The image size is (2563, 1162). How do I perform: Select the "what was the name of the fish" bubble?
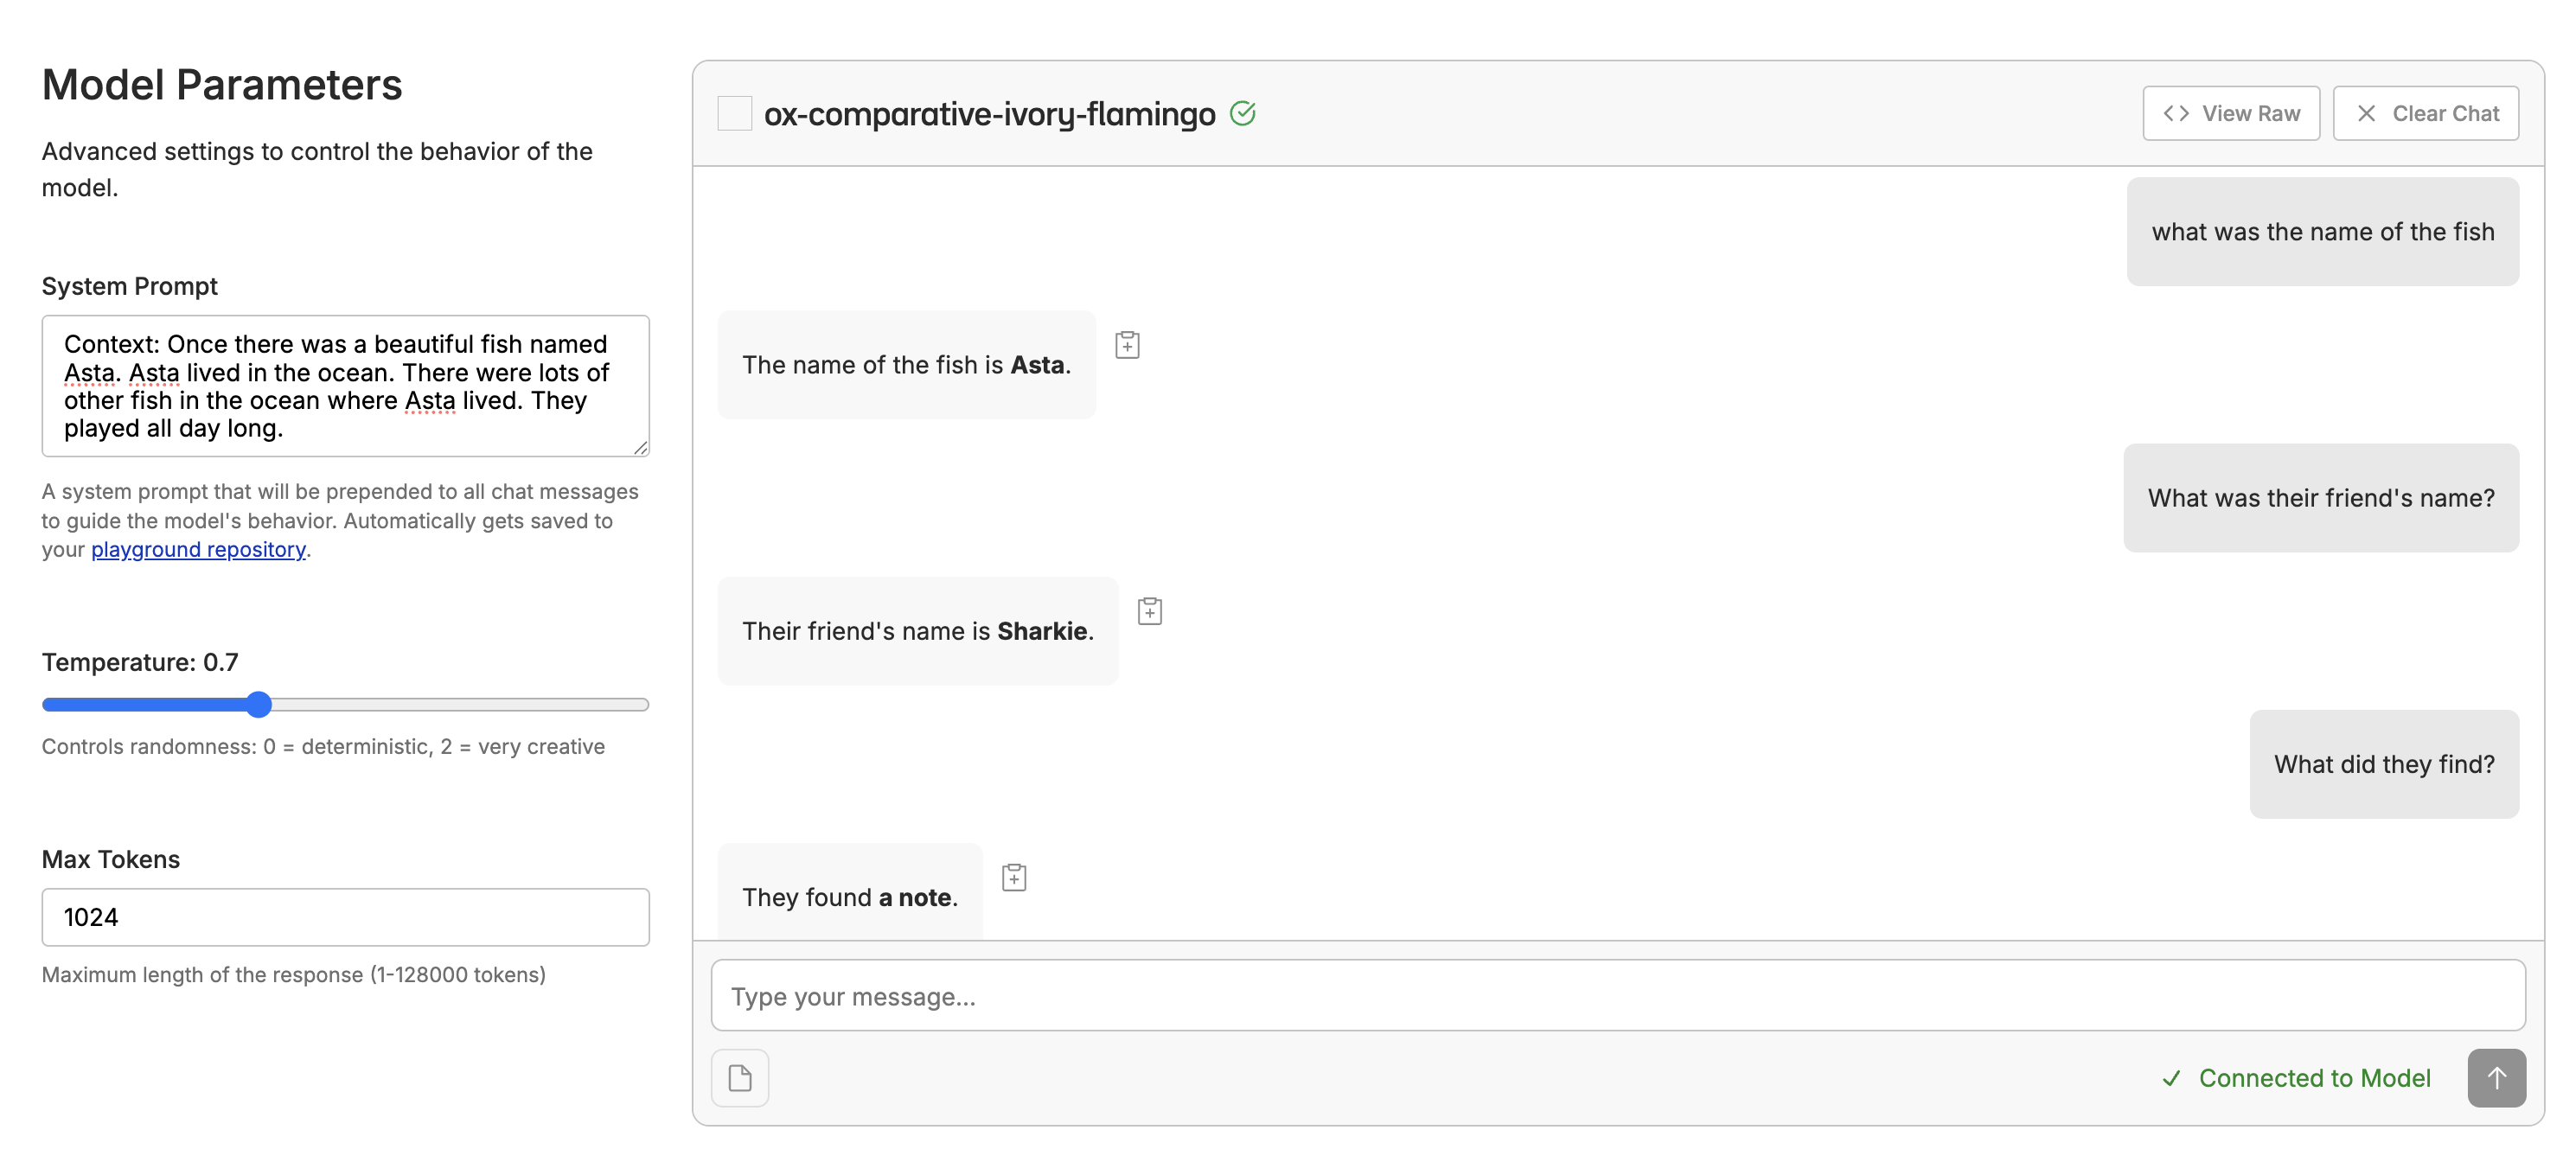pos(2323,231)
